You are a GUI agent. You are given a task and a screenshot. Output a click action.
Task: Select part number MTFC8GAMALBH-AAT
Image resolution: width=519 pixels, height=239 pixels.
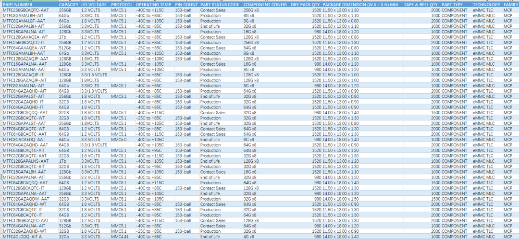pyautogui.click(x=30, y=53)
